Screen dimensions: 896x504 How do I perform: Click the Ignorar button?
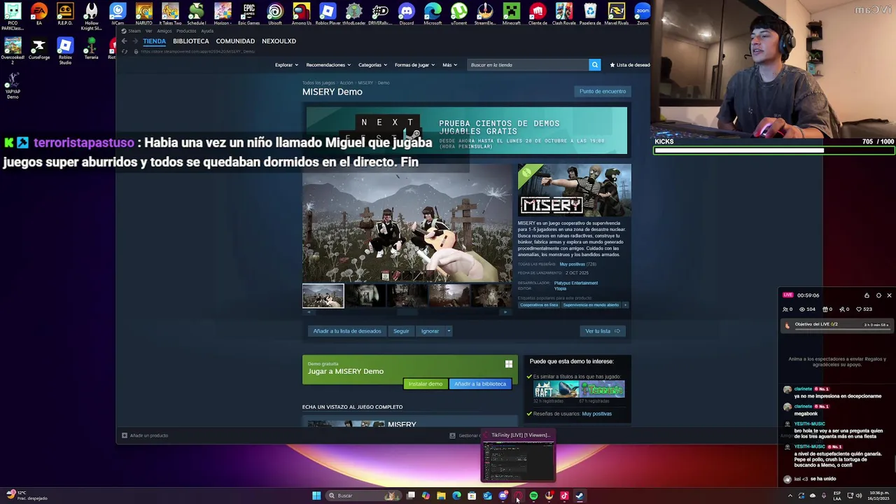click(430, 331)
